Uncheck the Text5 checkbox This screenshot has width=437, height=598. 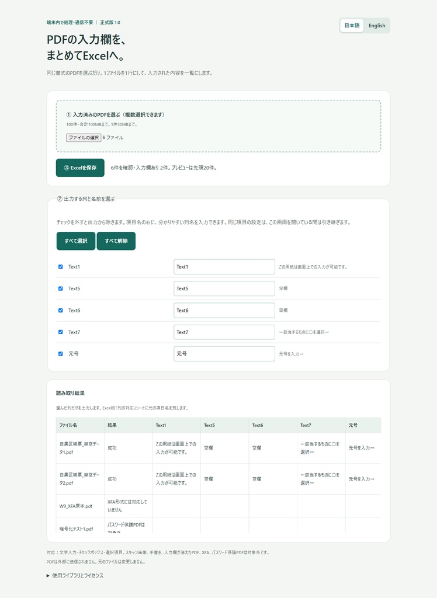point(60,288)
